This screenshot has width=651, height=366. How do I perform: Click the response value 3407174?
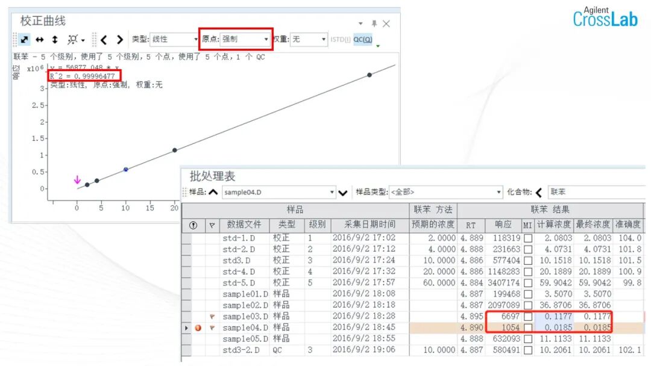click(x=503, y=283)
